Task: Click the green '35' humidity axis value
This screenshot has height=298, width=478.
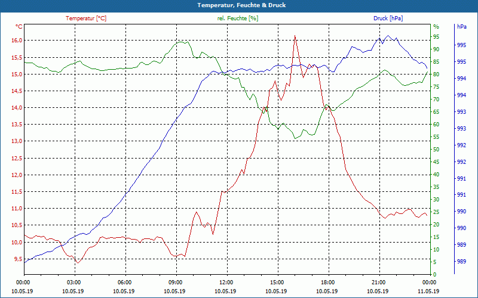Action: pyautogui.click(x=436, y=187)
